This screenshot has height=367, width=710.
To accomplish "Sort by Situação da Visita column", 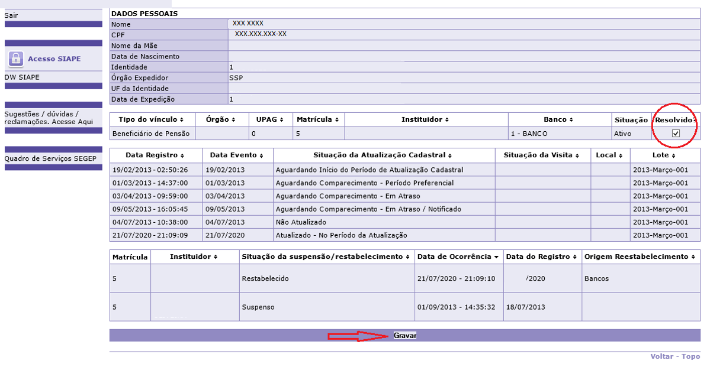I will click(542, 155).
